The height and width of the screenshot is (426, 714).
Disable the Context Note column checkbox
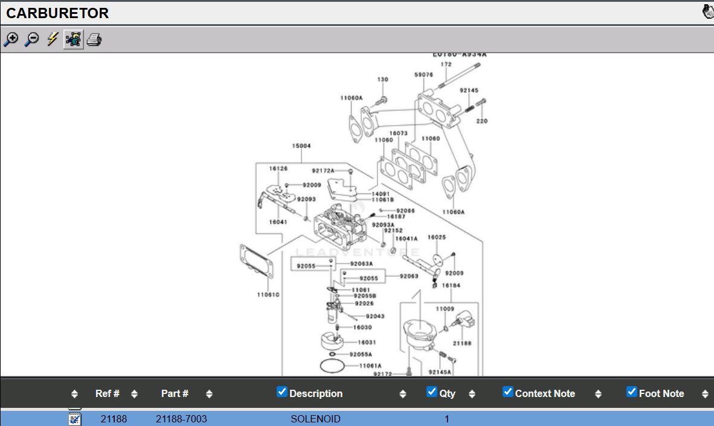point(507,392)
